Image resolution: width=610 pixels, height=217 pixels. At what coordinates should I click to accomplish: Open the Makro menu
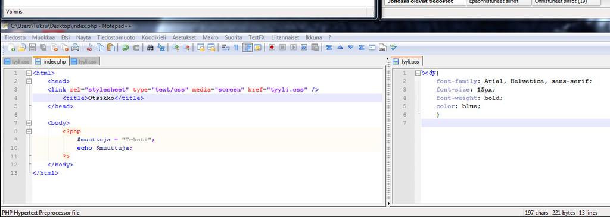(x=210, y=37)
